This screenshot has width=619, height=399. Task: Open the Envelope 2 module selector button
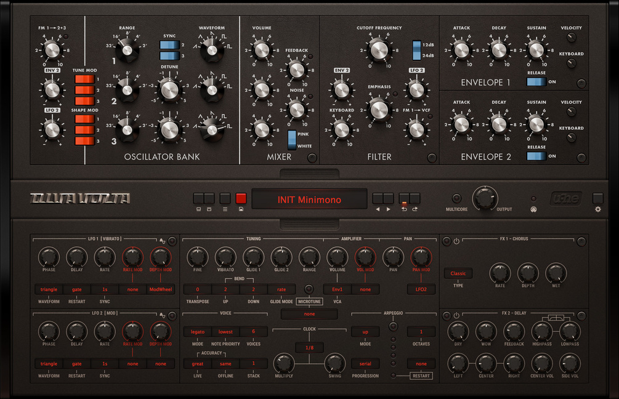581,158
